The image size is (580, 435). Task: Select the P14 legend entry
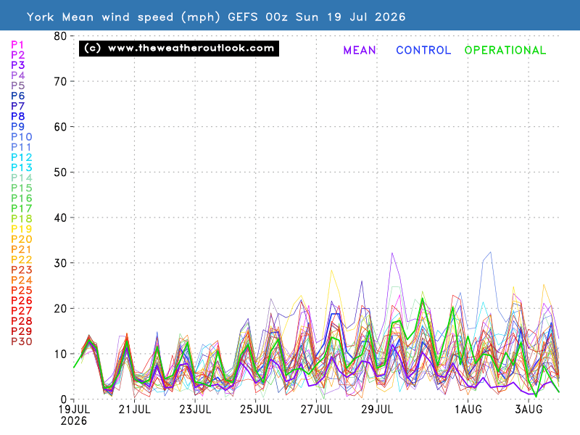coord(22,178)
